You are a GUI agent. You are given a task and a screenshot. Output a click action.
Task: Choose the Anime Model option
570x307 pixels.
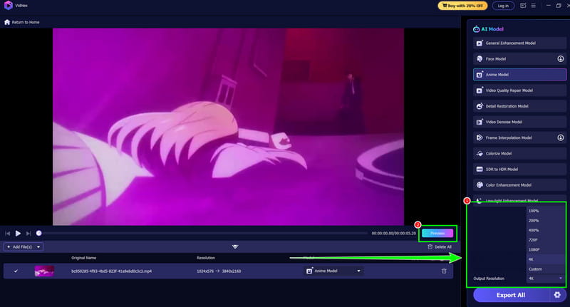click(519, 75)
